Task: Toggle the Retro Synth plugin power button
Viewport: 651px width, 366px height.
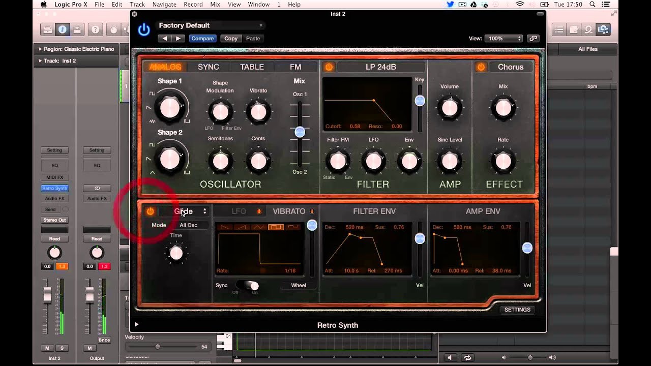Action: click(144, 30)
